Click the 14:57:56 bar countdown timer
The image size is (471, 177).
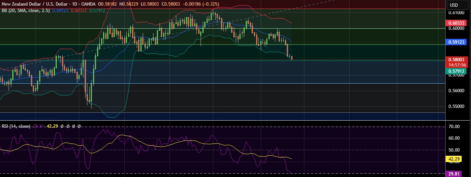coord(456,65)
